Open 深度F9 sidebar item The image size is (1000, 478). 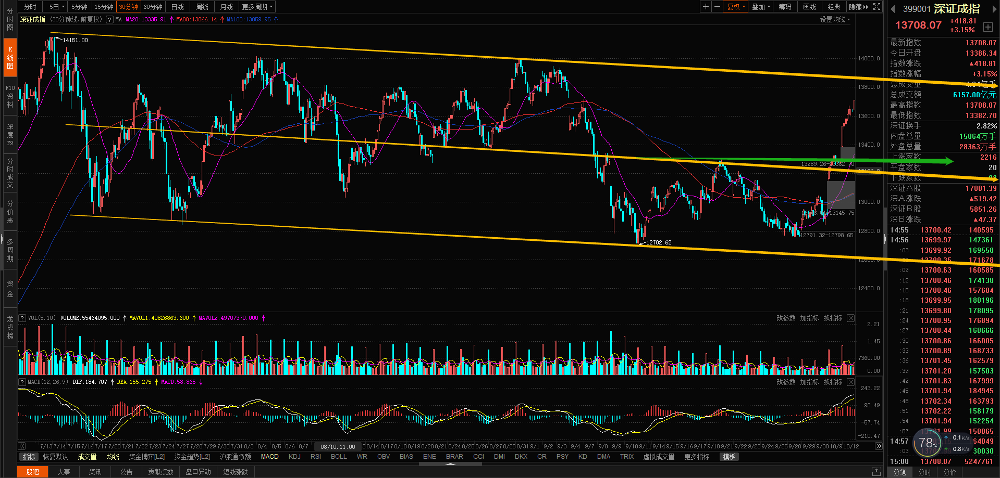coord(10,135)
